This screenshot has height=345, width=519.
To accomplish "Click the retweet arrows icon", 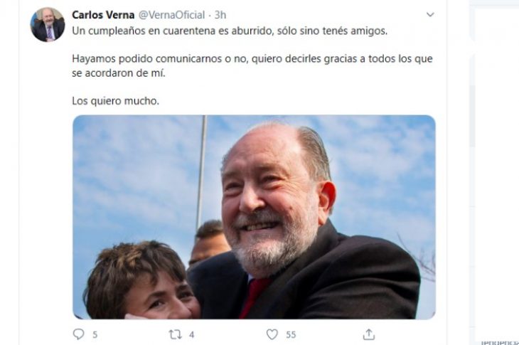I will point(175,334).
